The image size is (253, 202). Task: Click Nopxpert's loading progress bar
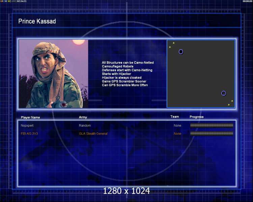click(x=212, y=125)
